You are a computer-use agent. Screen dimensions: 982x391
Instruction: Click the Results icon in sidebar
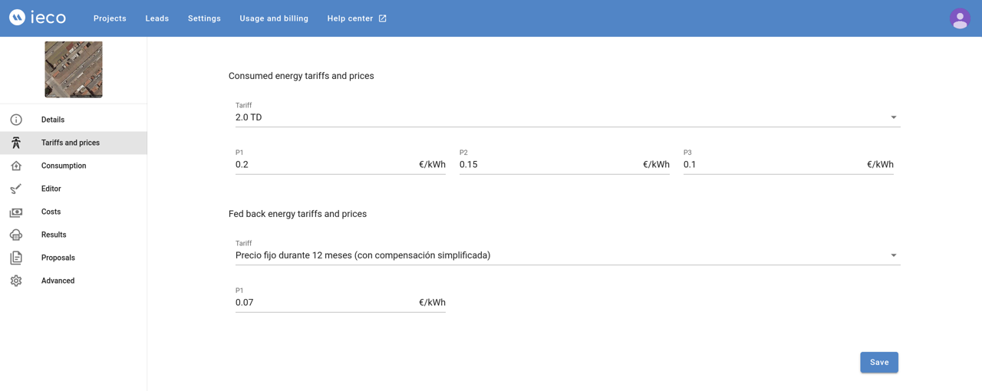point(16,235)
